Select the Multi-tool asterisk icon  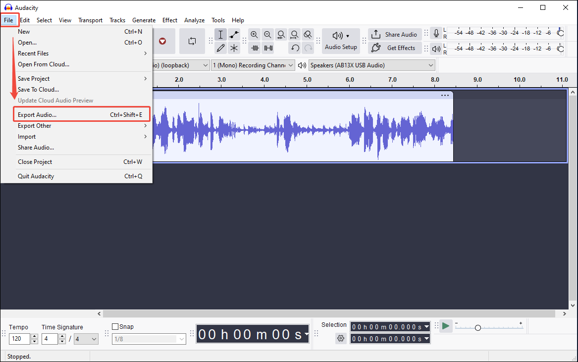point(234,48)
